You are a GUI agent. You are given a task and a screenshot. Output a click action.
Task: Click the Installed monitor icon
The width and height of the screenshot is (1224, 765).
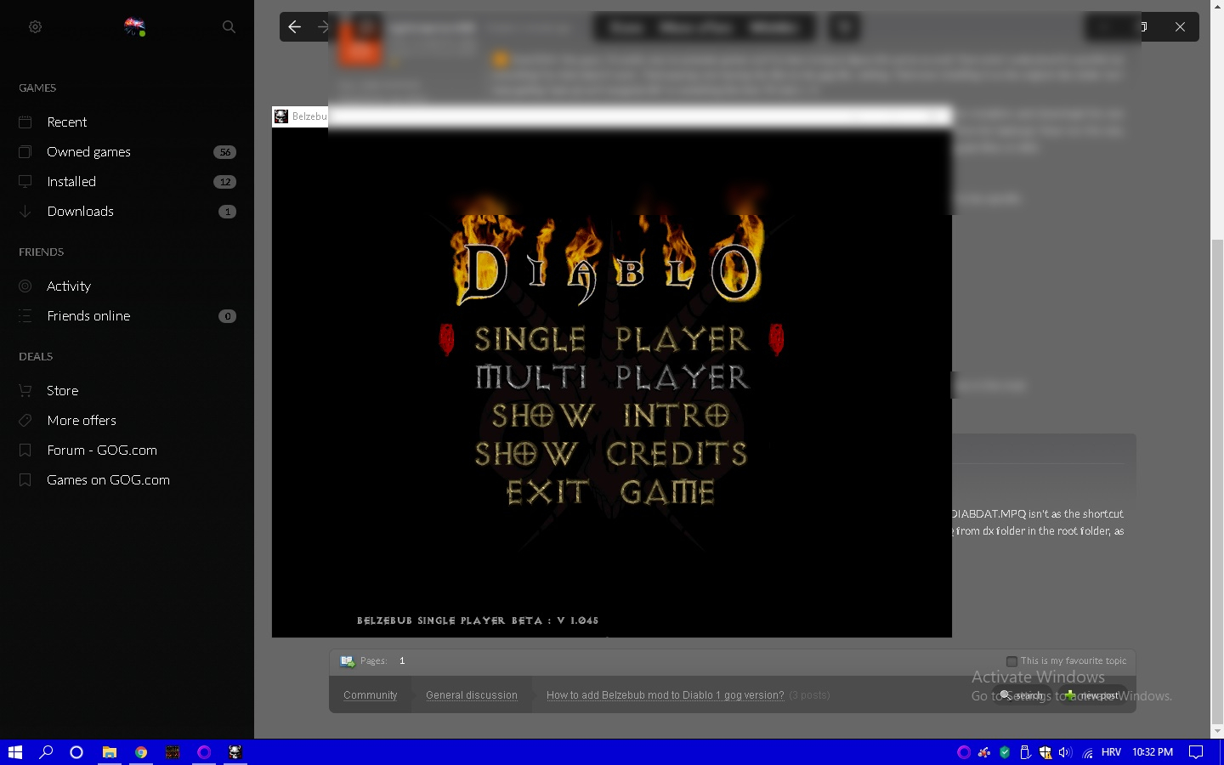click(x=25, y=182)
